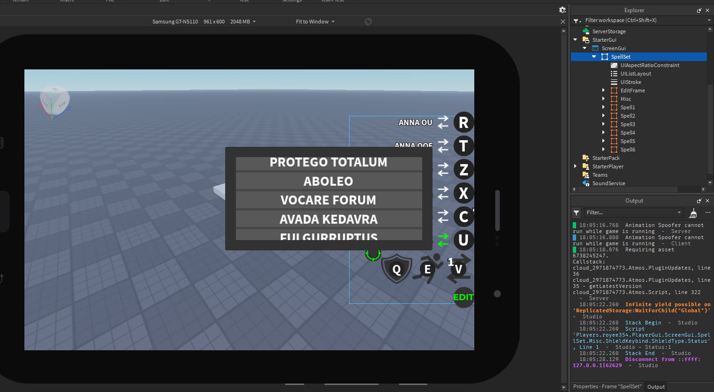Open the Output panel three-dots menu
The image size is (714, 392).
pyautogui.click(x=708, y=212)
